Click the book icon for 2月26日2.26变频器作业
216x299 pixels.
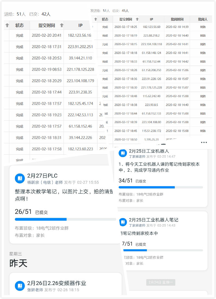point(20,286)
